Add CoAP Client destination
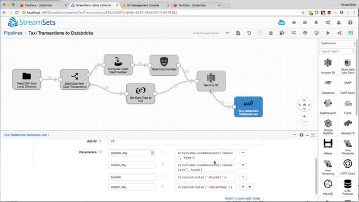Image resolution: width=359 pixels, height=202 pixels. [348, 86]
